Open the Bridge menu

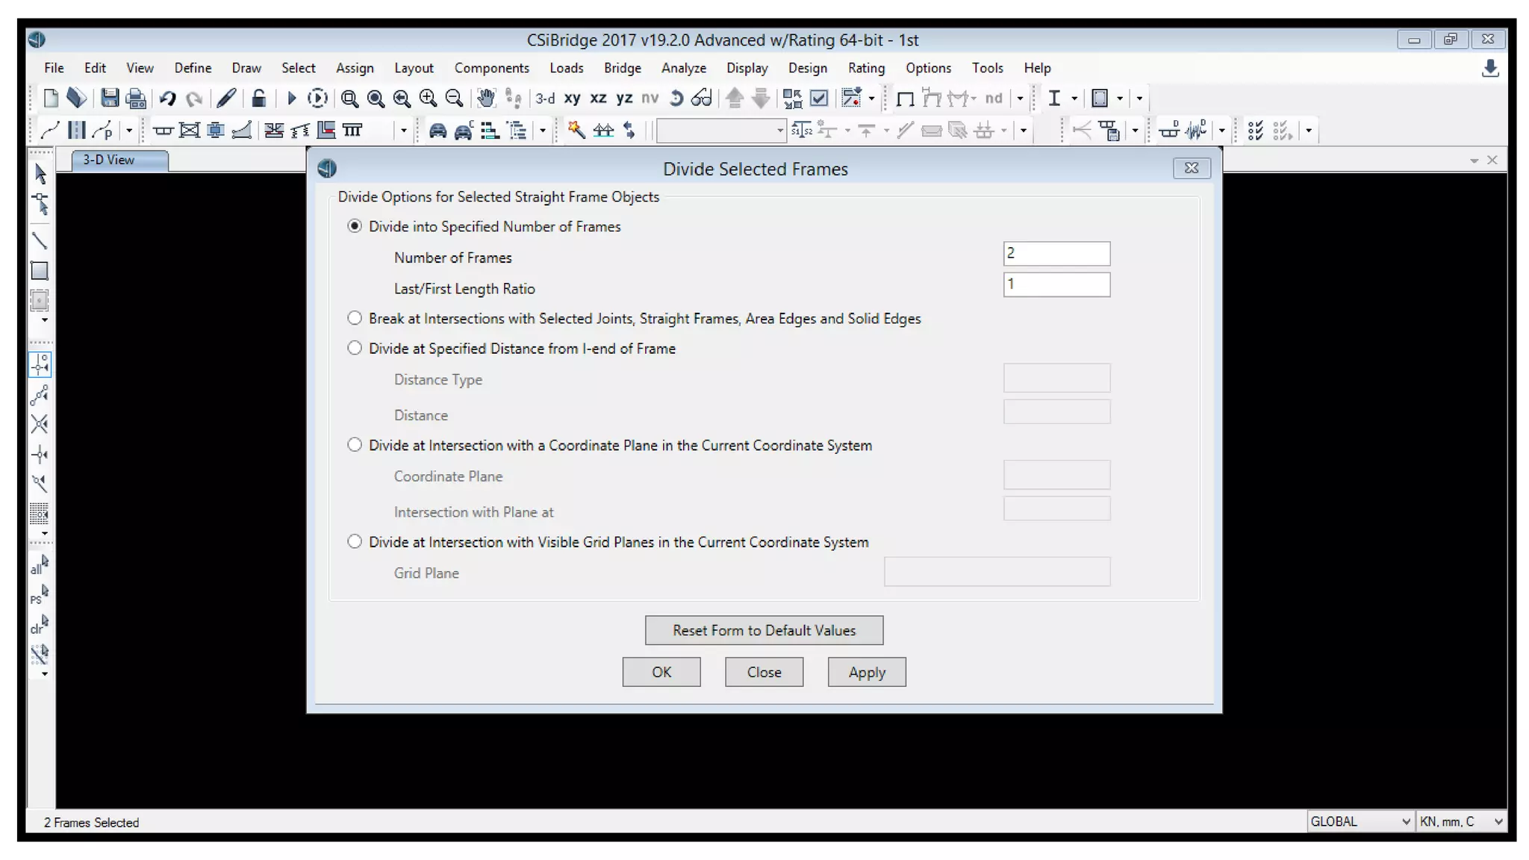(x=622, y=68)
